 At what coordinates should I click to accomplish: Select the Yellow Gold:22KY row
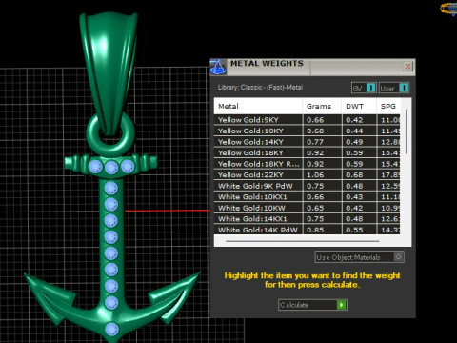pyautogui.click(x=308, y=174)
